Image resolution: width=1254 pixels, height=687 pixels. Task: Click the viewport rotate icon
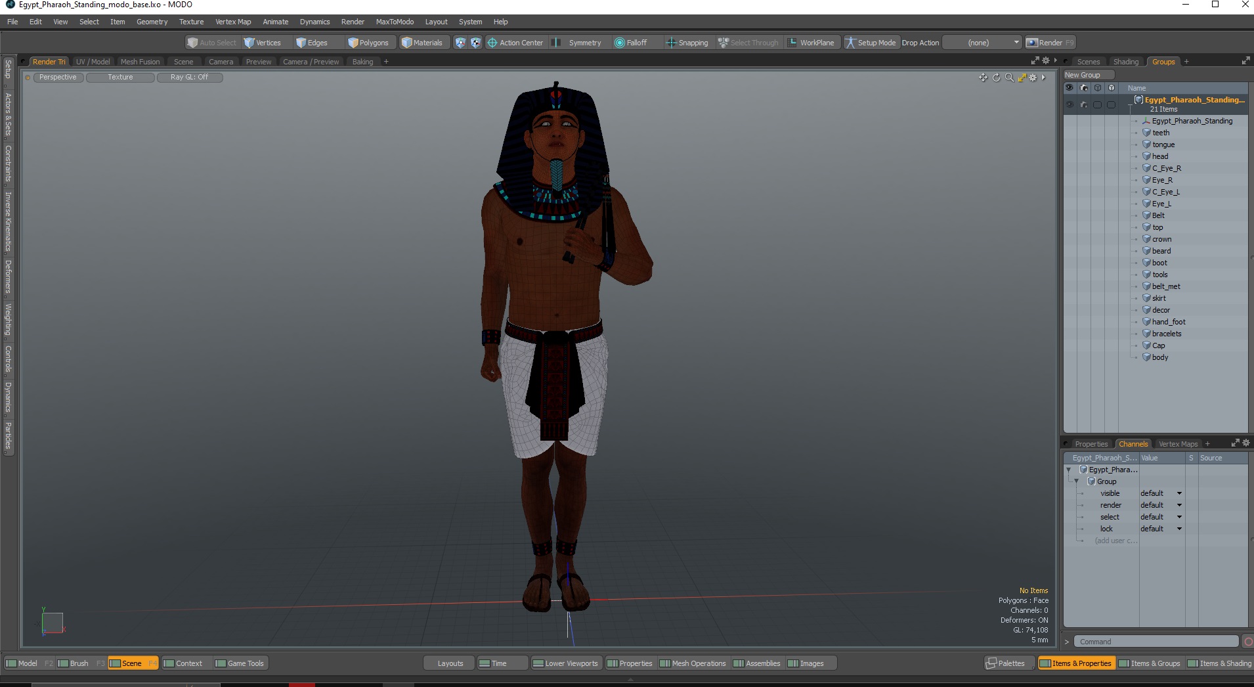[996, 78]
